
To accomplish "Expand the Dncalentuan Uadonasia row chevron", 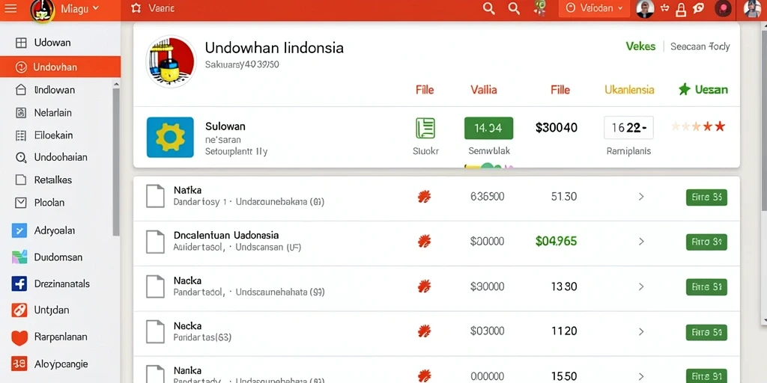I will tap(641, 242).
